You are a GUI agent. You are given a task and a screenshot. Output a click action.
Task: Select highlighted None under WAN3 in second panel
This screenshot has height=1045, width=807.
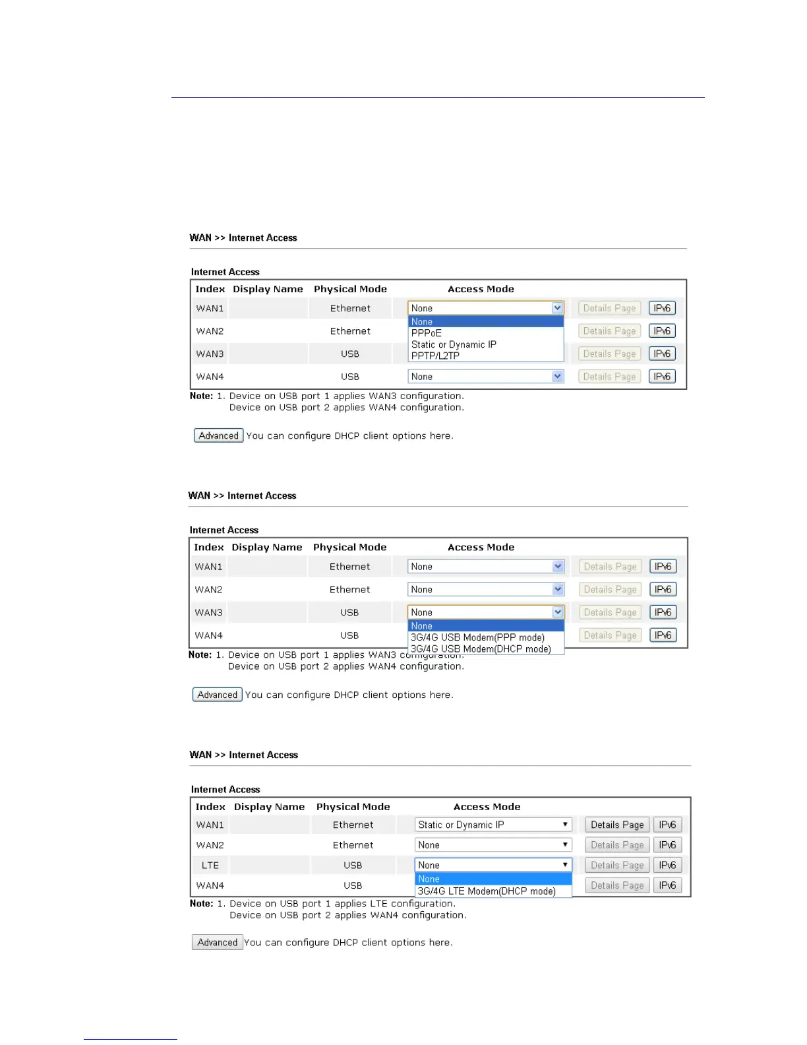tap(486, 626)
